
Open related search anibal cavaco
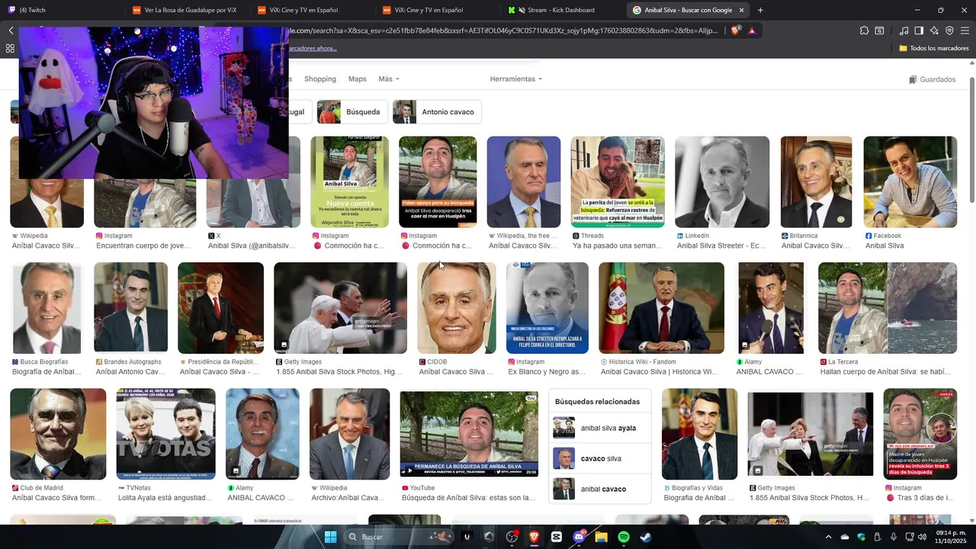(600, 489)
